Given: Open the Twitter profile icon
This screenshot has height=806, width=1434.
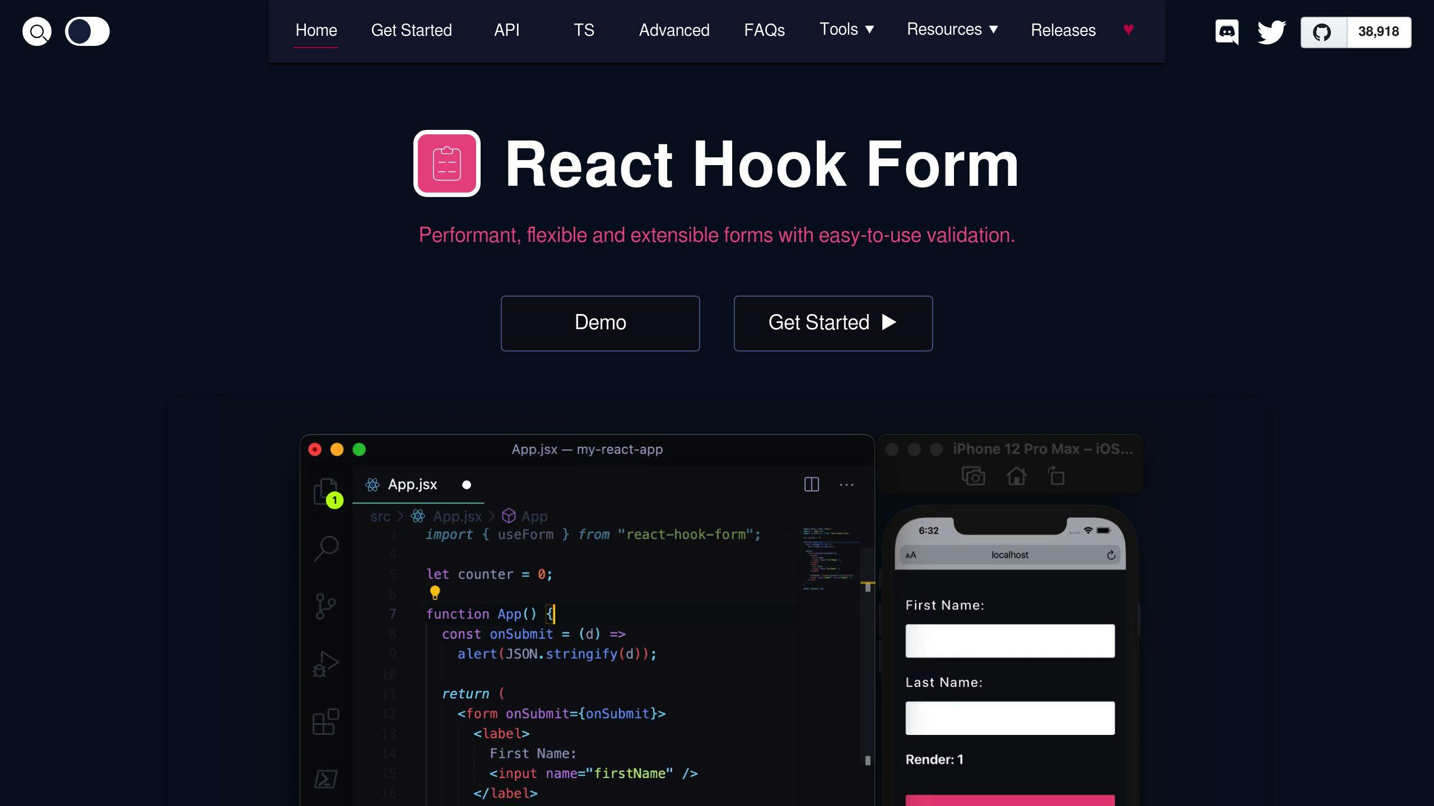Looking at the screenshot, I should (1270, 32).
